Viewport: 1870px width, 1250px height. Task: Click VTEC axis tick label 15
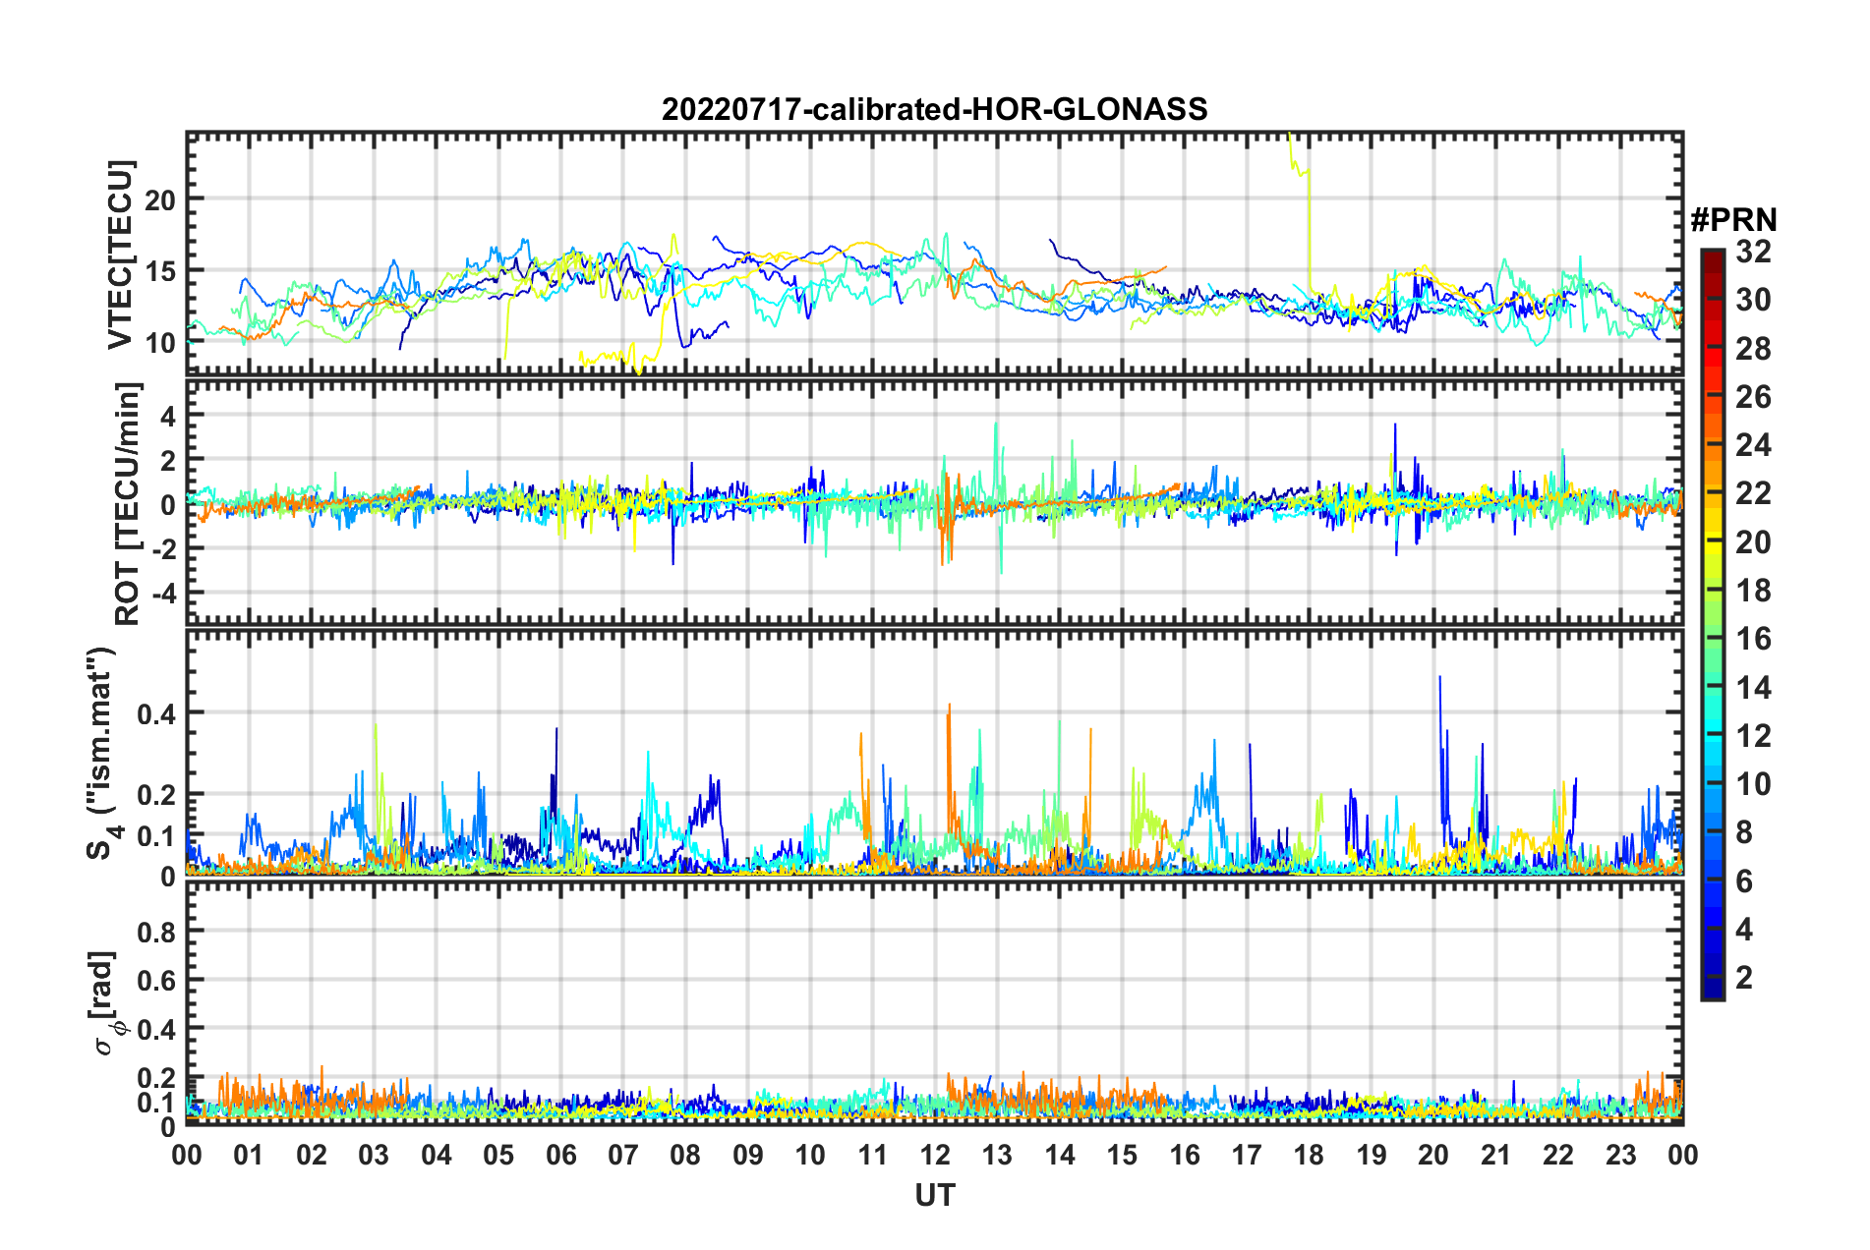click(161, 270)
